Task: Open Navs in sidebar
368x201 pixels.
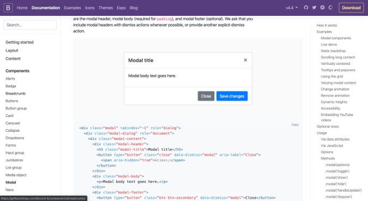Action: coord(10,190)
